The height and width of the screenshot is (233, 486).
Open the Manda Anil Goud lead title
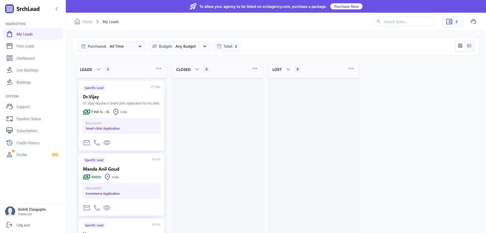pos(101,169)
